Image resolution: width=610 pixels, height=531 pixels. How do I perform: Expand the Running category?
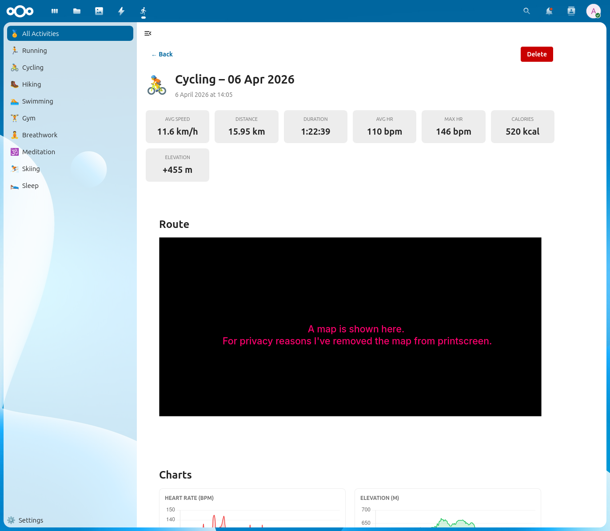[34, 51]
